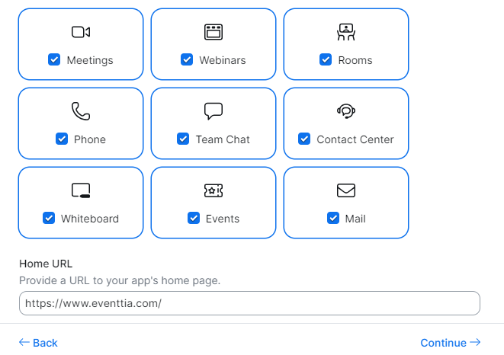Uncheck the Whiteboard checkbox
The width and height of the screenshot is (504, 355).
[49, 219]
